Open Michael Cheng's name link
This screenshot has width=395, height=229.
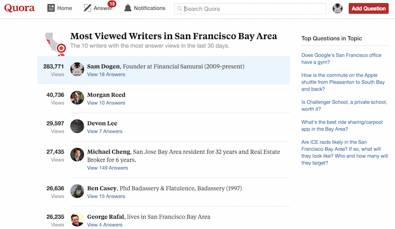coord(109,152)
